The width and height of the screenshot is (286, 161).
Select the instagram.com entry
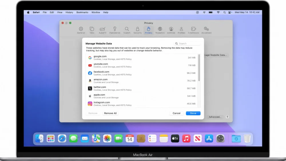point(142,104)
